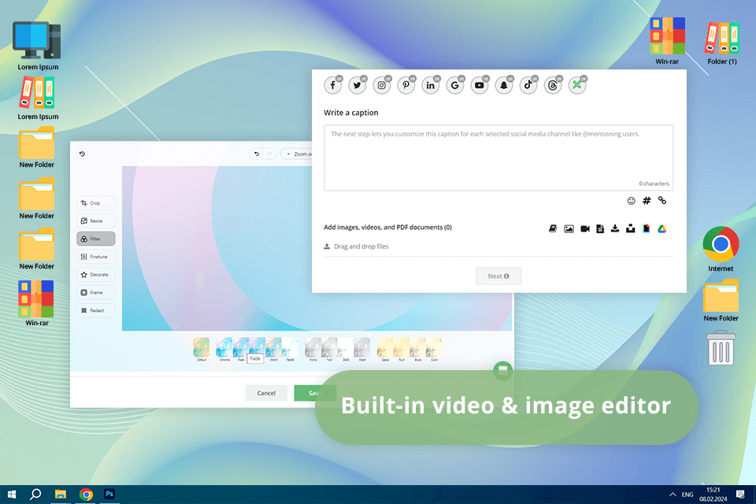
Task: Select the Recycle Bin desktop icon
Action: point(721,348)
